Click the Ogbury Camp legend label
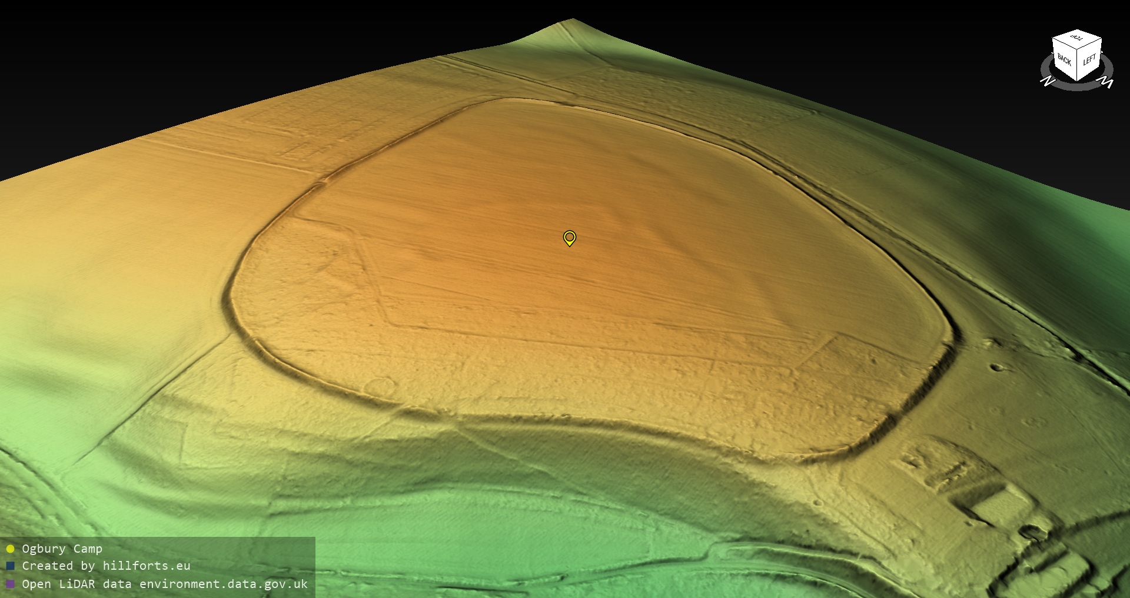 coord(62,549)
